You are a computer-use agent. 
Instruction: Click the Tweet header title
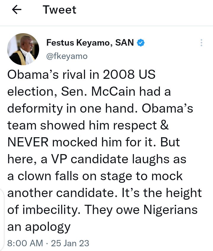[59, 9]
